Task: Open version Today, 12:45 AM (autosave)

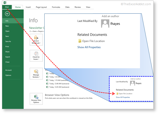Action: coord(59,87)
